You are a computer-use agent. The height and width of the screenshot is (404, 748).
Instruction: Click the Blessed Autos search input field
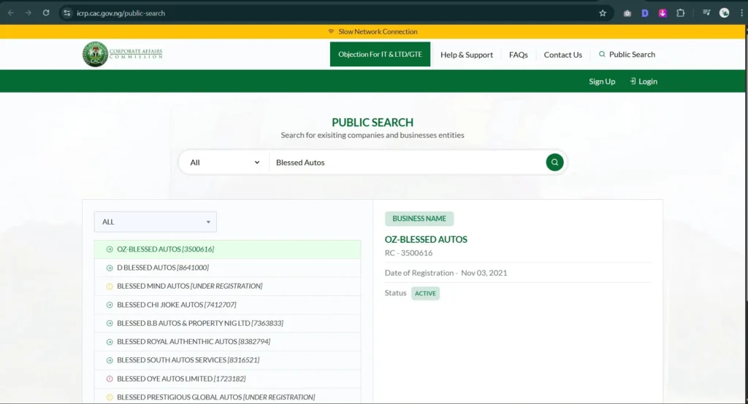pos(408,163)
